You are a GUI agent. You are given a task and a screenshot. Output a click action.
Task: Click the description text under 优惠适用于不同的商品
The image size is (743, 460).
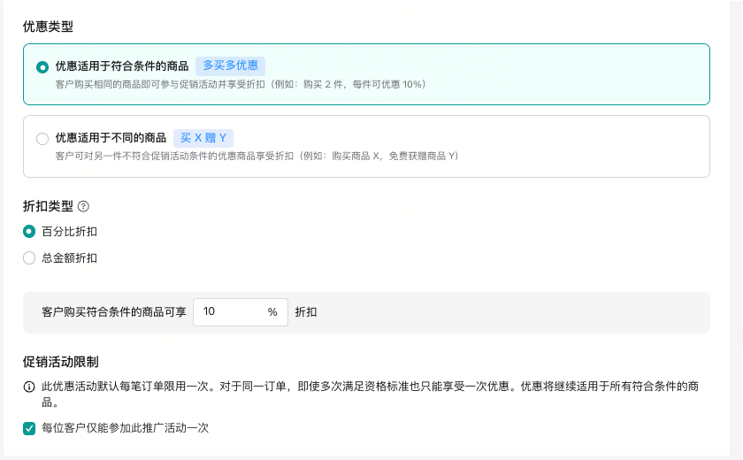[257, 156]
